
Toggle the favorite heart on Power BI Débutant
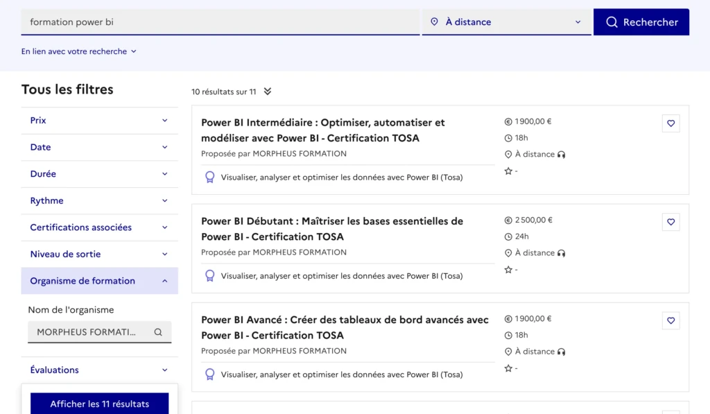pyautogui.click(x=670, y=222)
